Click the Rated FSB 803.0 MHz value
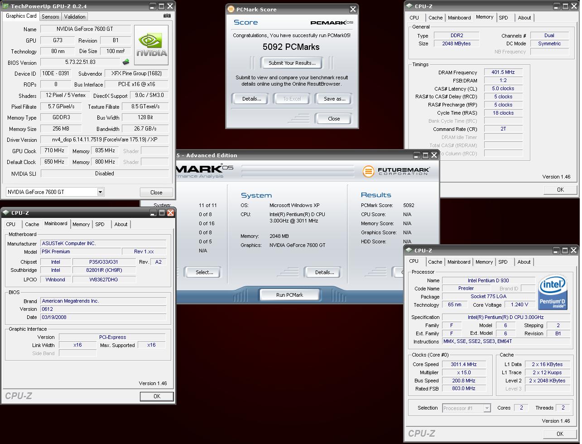582x444 pixels. [x=464, y=389]
